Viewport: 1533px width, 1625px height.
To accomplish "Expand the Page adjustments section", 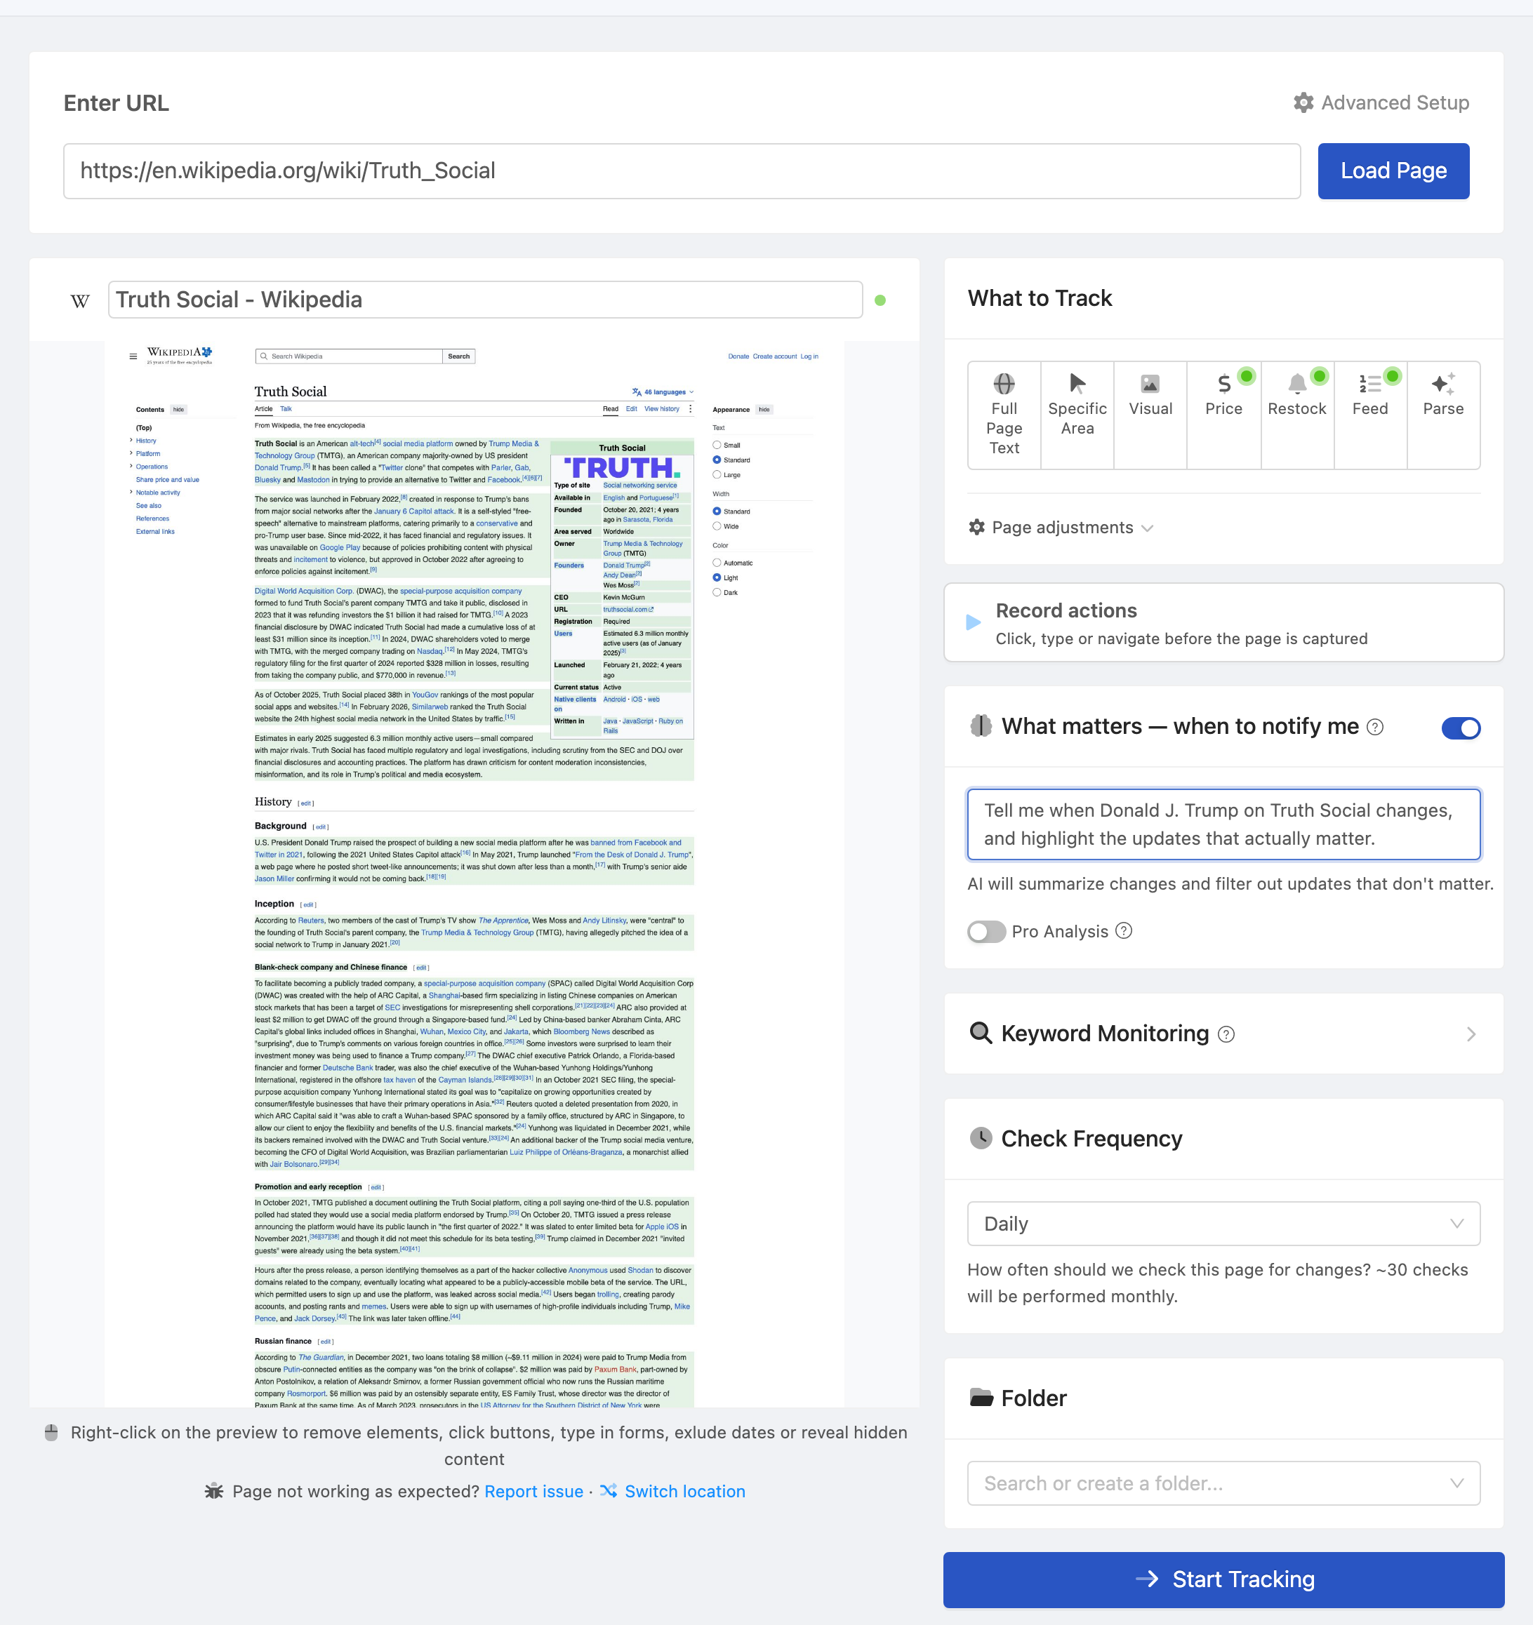I will 1062,527.
